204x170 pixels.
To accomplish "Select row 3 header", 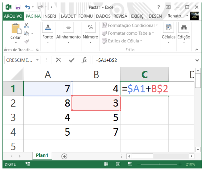I will click(13, 117).
